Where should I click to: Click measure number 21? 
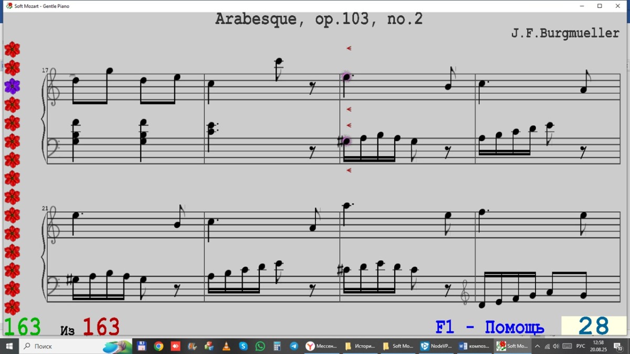[45, 208]
